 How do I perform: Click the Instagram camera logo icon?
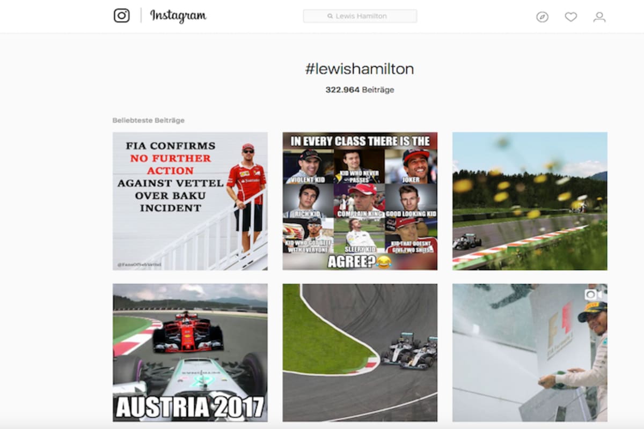click(x=122, y=16)
